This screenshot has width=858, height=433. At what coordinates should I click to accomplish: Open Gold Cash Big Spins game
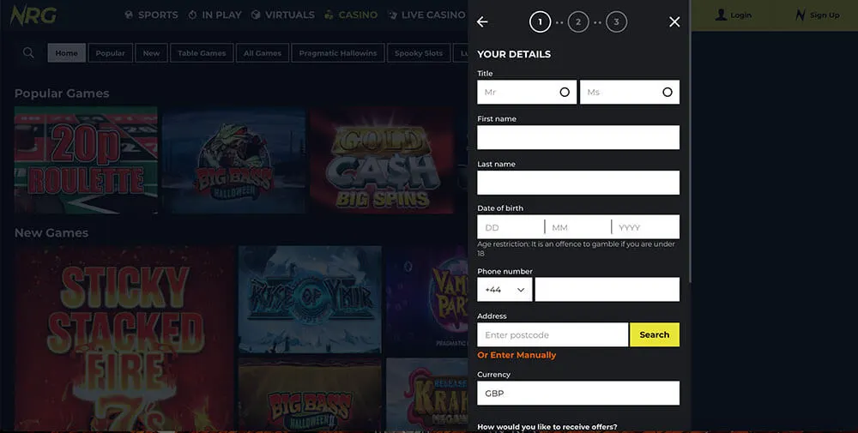[x=382, y=160]
